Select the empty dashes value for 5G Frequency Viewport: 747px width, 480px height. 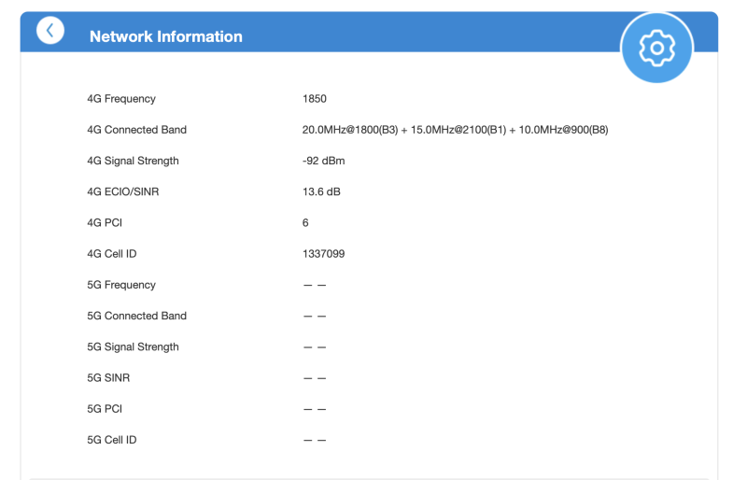click(315, 285)
